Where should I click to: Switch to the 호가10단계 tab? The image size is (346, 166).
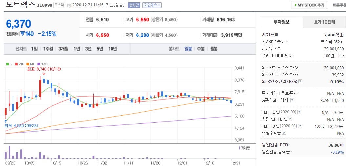[x=324, y=22]
